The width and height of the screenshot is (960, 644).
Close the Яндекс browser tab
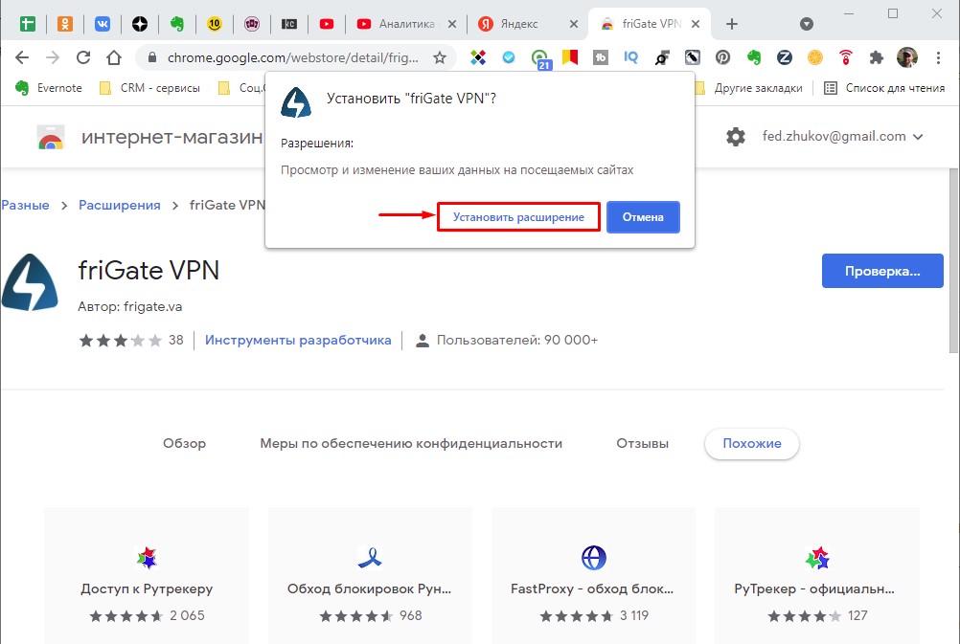[x=574, y=24]
